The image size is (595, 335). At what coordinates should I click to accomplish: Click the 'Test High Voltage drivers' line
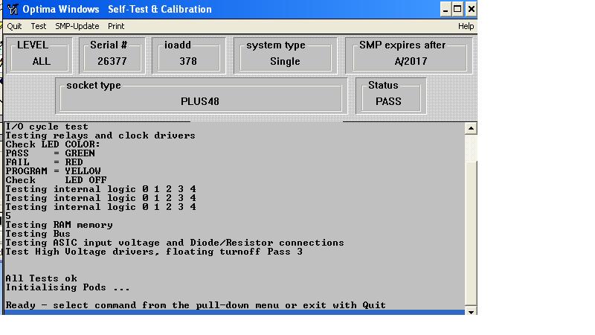pyautogui.click(x=154, y=252)
